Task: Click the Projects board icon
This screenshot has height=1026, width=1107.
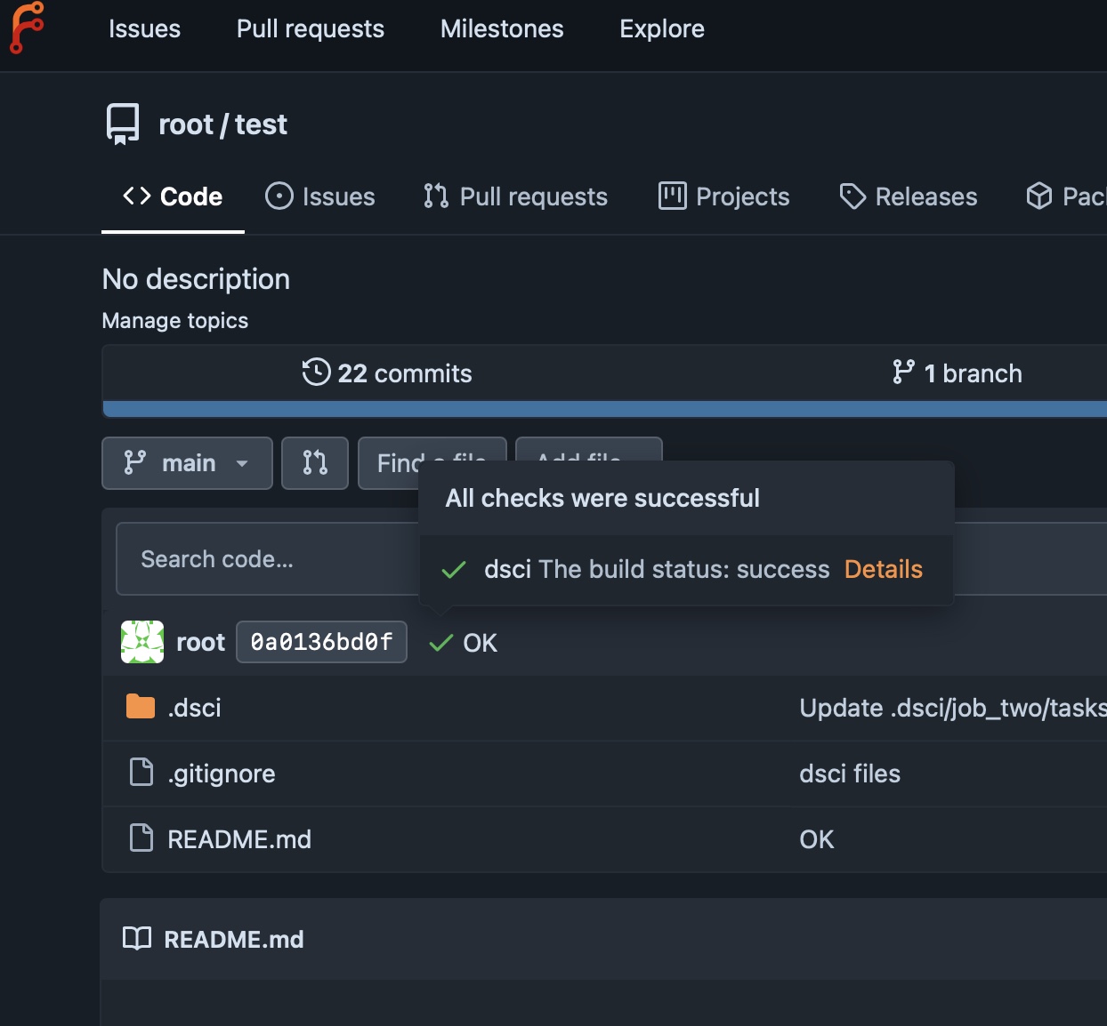Action: coord(674,196)
